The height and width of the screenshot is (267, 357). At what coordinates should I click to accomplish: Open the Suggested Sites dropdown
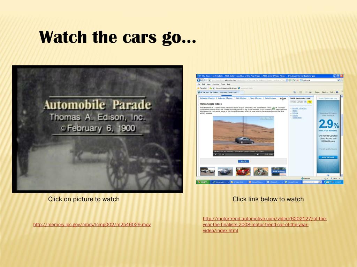coord(245,88)
